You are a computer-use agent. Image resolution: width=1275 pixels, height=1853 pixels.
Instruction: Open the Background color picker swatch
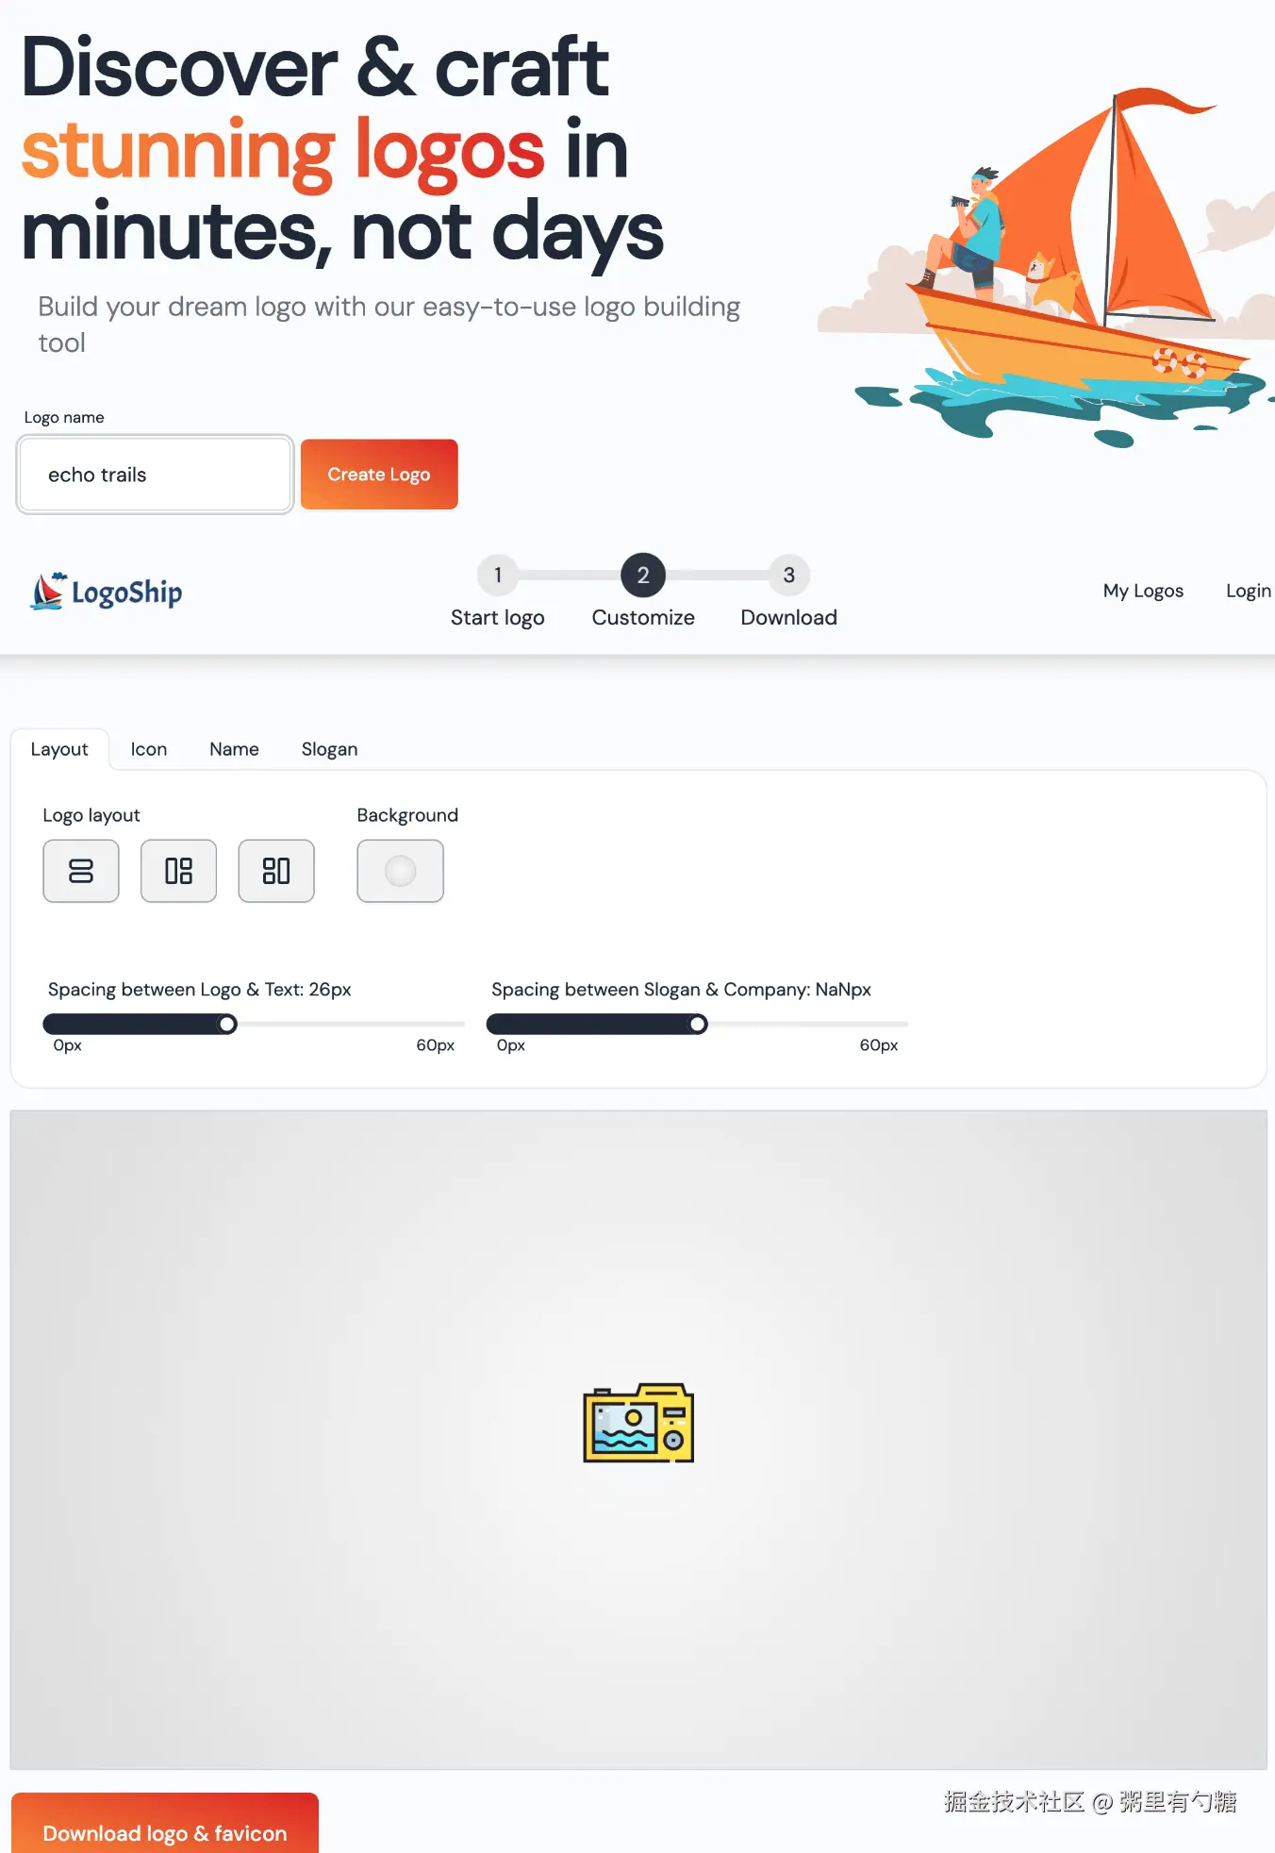pos(400,871)
